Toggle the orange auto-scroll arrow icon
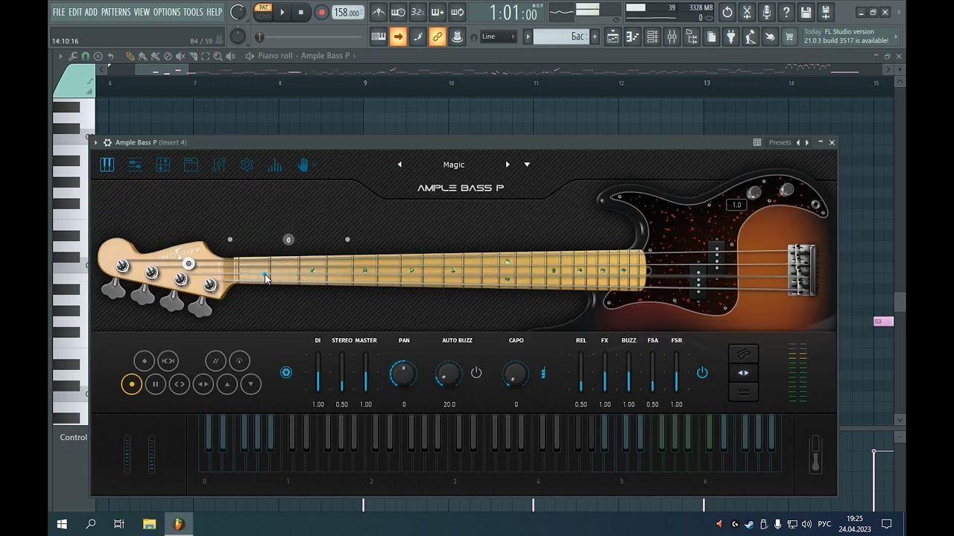Viewport: 954px width, 536px height. coord(398,36)
